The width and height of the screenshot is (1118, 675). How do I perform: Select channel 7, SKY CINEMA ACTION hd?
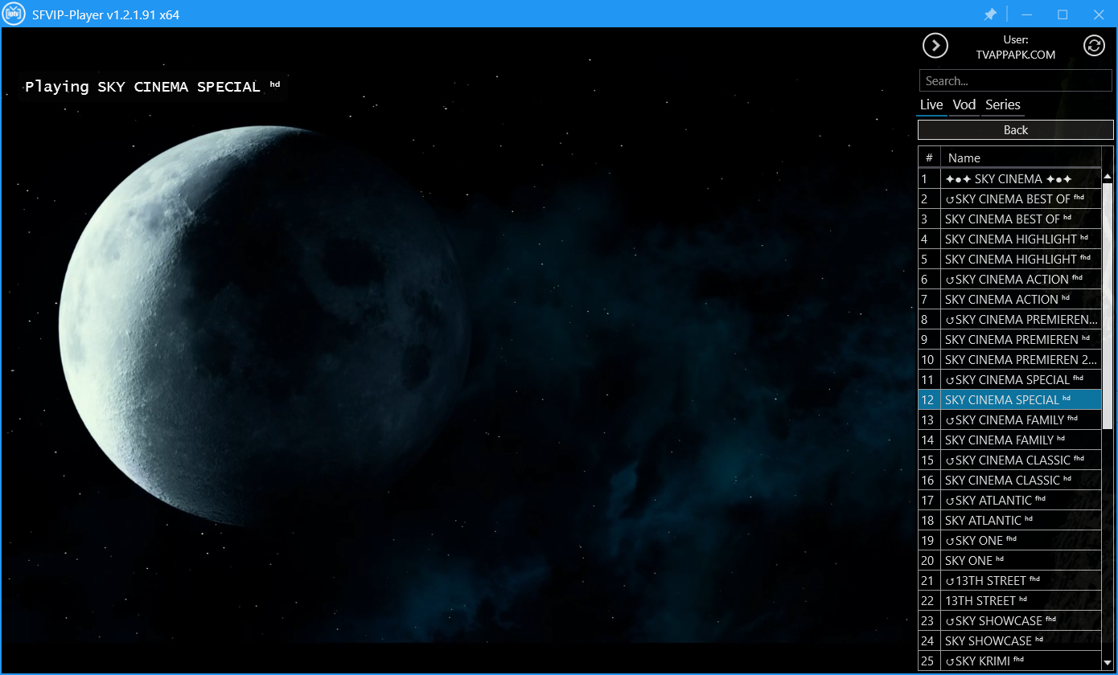[1010, 300]
